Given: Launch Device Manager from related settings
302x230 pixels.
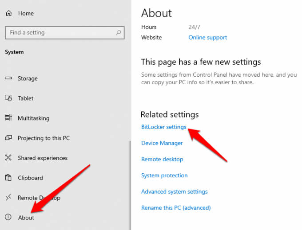Looking at the screenshot, I should coord(162,143).
